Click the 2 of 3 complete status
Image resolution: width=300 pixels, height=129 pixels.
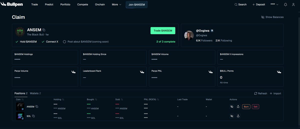(166, 42)
